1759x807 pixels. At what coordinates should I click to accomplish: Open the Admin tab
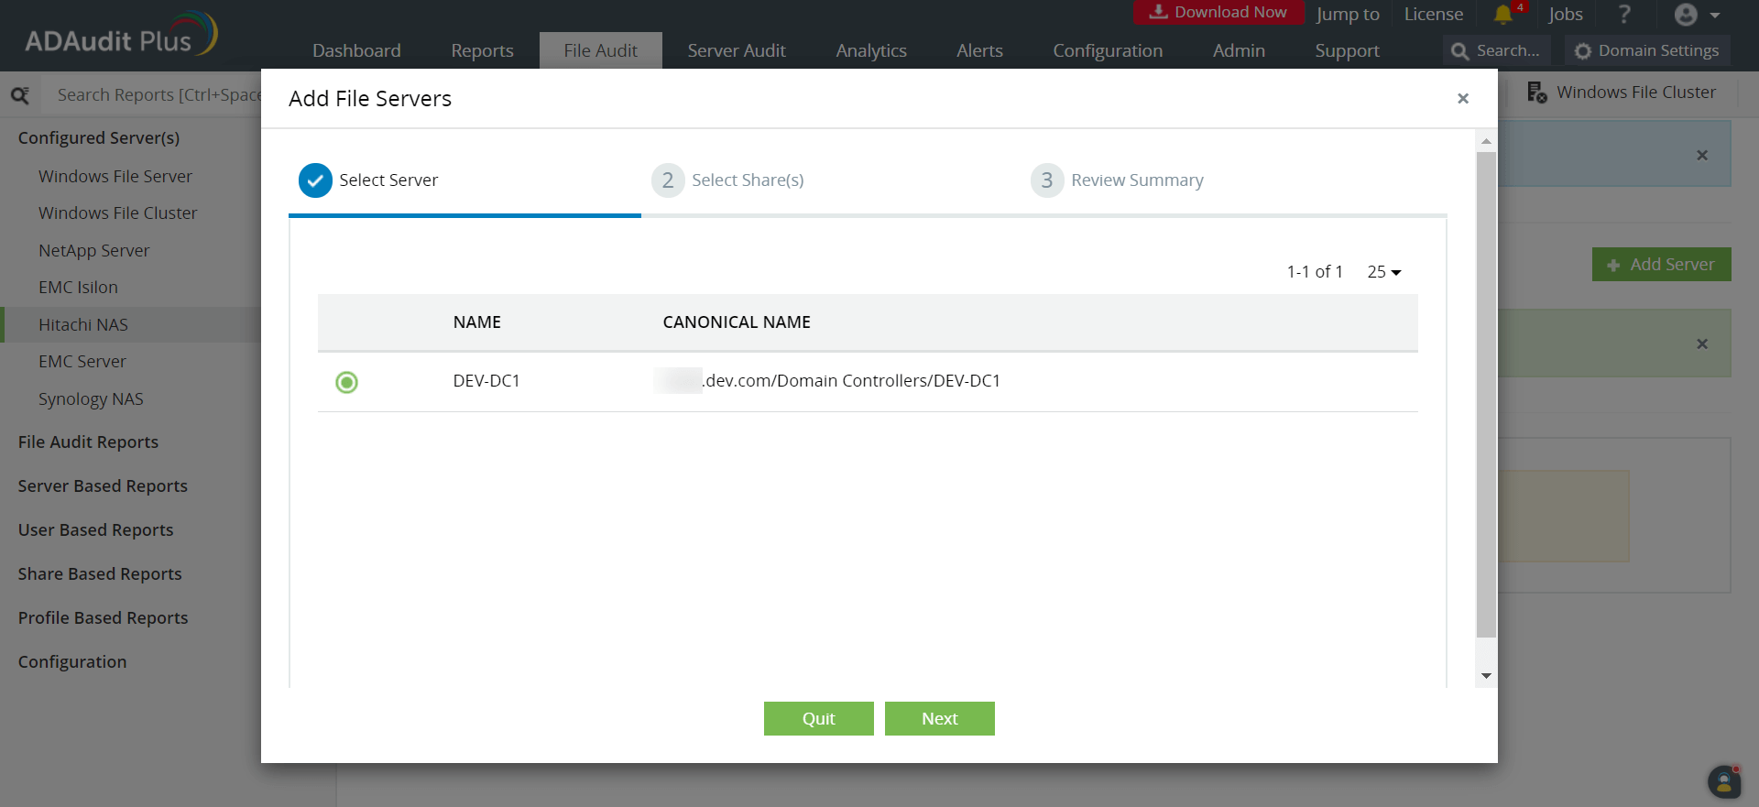[x=1239, y=51]
